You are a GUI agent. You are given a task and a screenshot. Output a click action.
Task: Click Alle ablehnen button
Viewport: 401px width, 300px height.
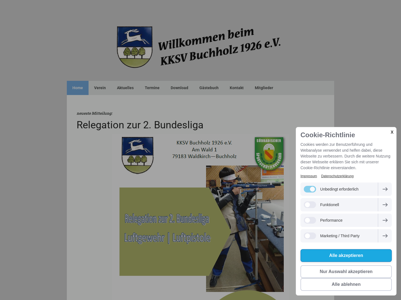point(346,284)
